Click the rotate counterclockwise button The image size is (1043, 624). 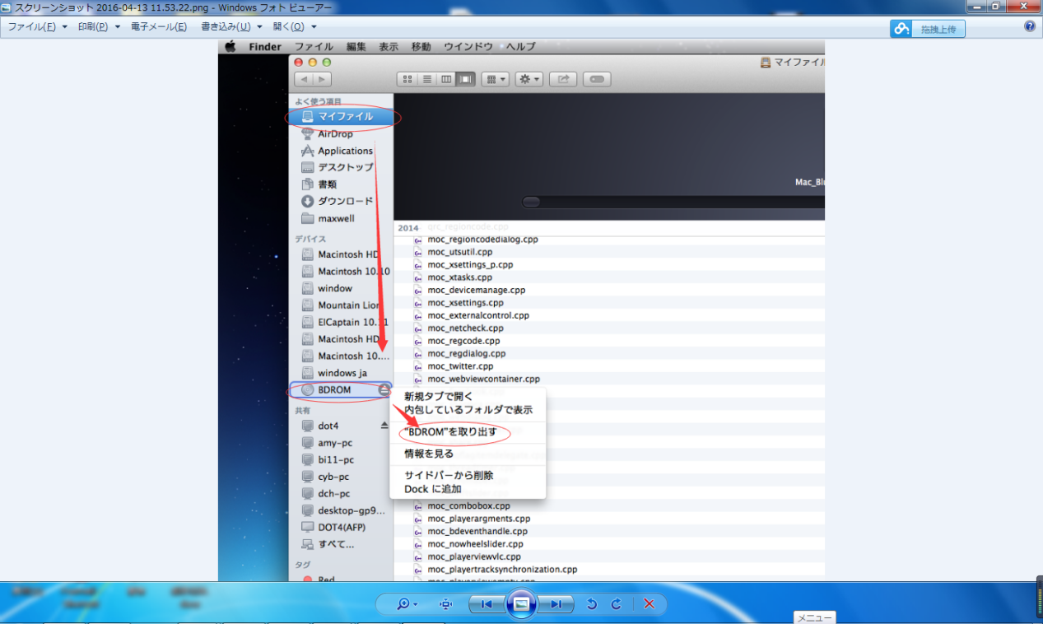[591, 604]
